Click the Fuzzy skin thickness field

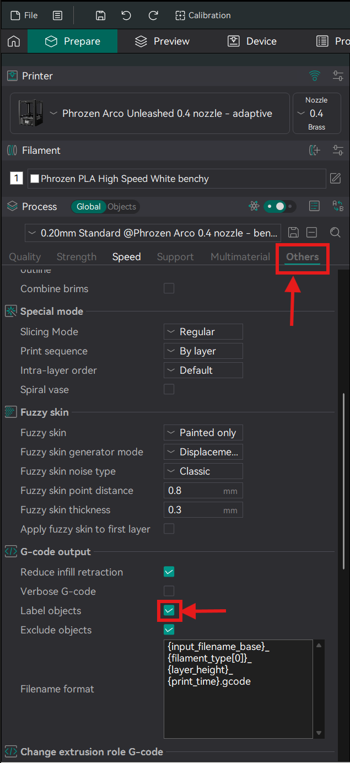[x=203, y=510]
